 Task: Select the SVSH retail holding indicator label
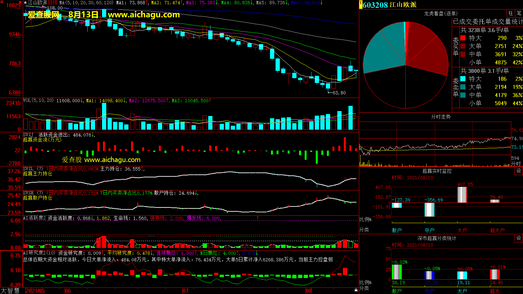[28, 193]
